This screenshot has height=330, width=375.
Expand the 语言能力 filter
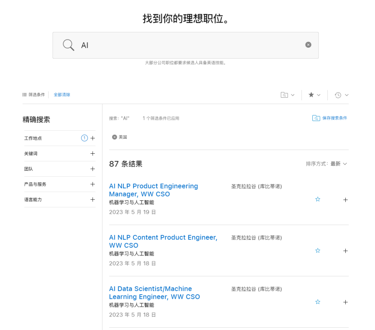[x=93, y=199]
